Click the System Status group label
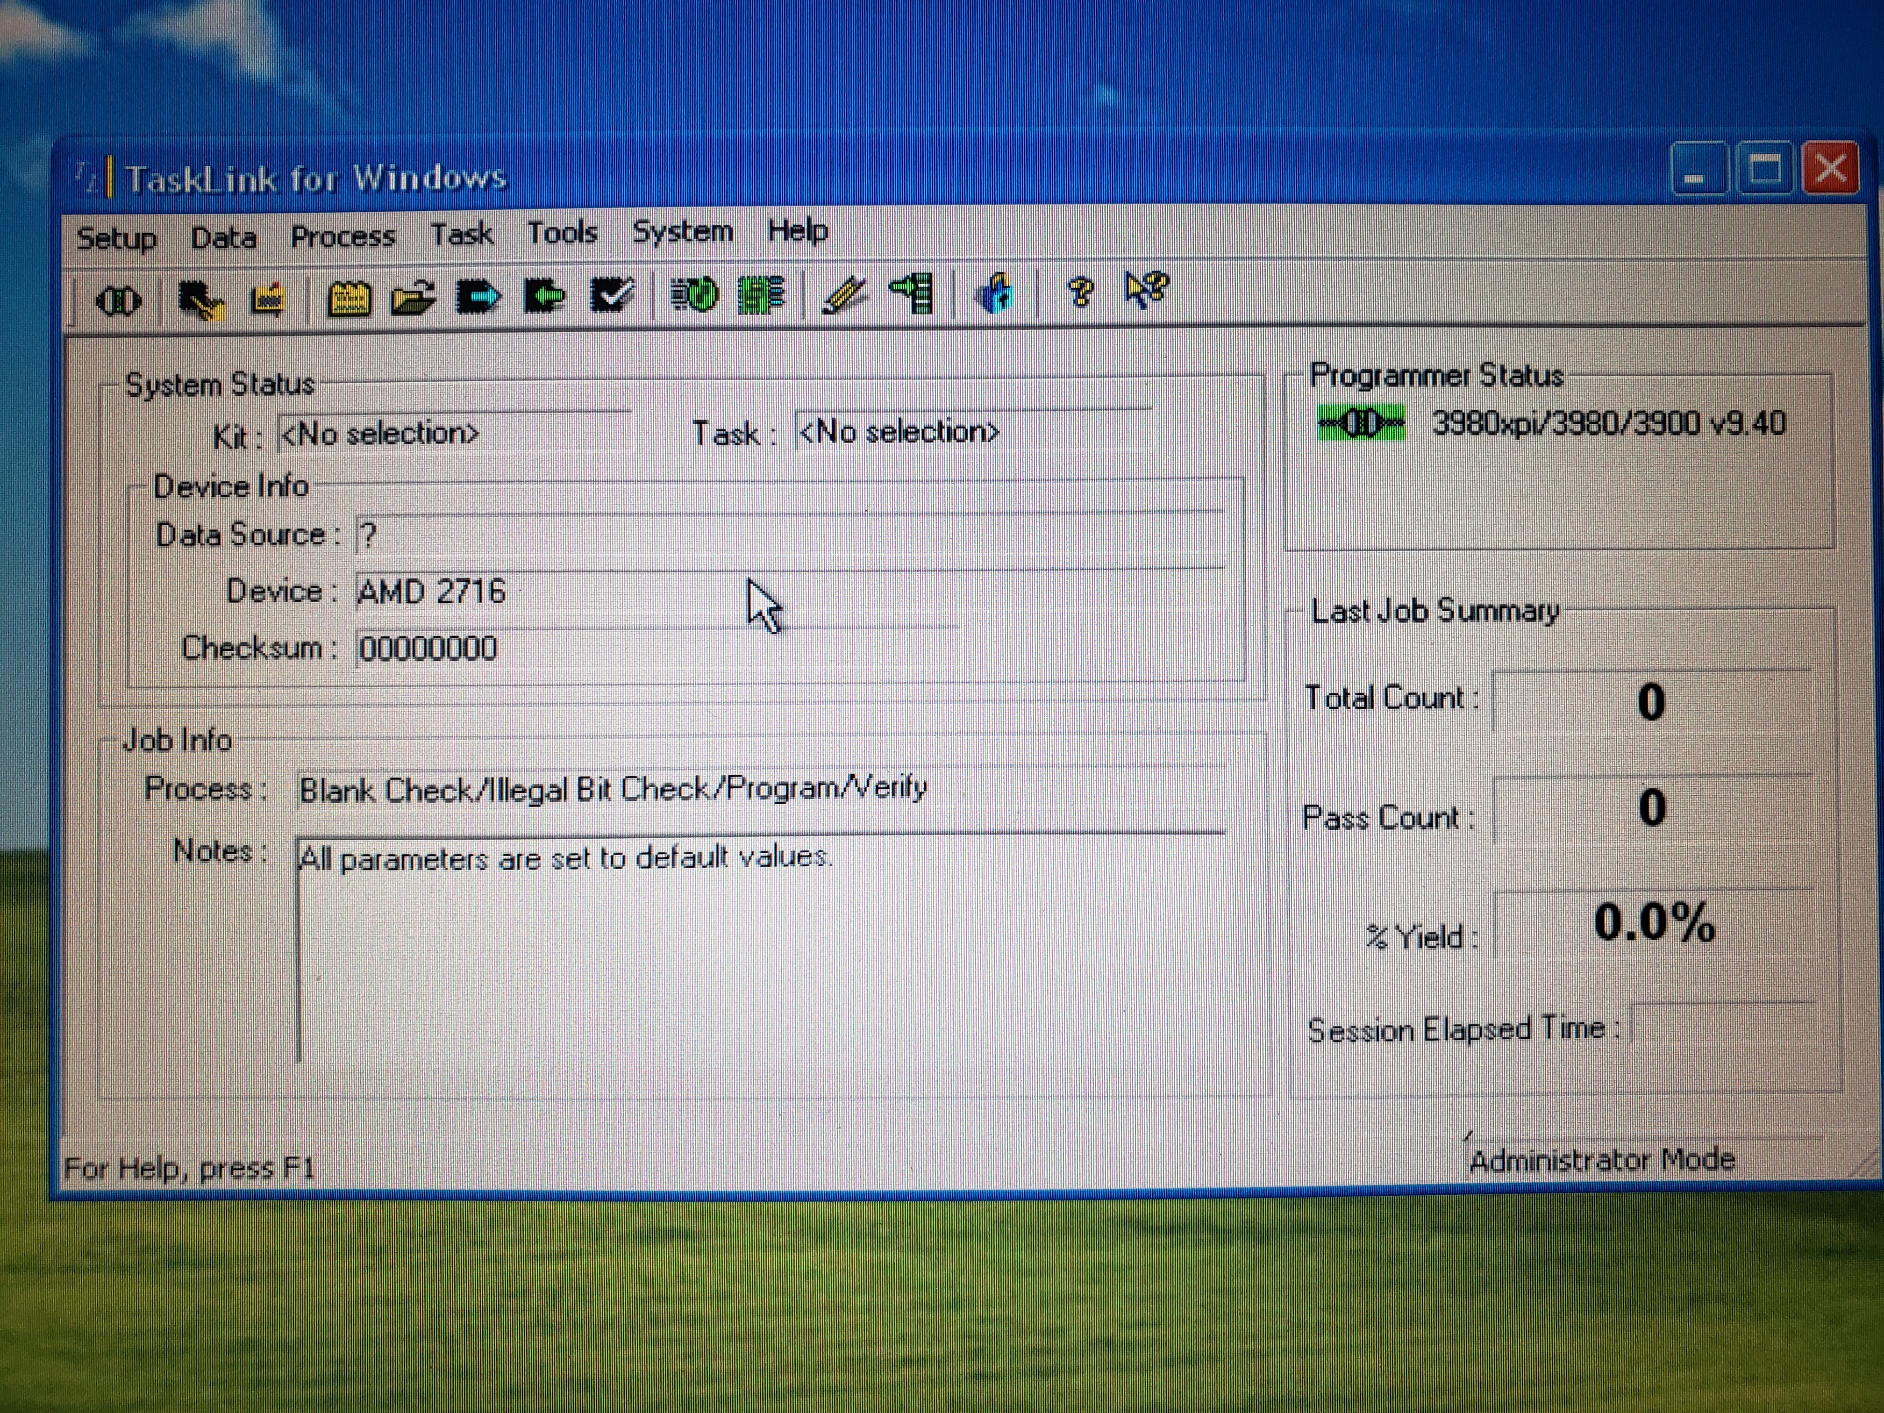 (x=220, y=385)
